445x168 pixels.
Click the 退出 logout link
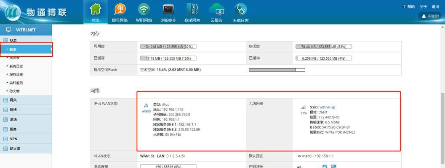pyautogui.click(x=435, y=7)
